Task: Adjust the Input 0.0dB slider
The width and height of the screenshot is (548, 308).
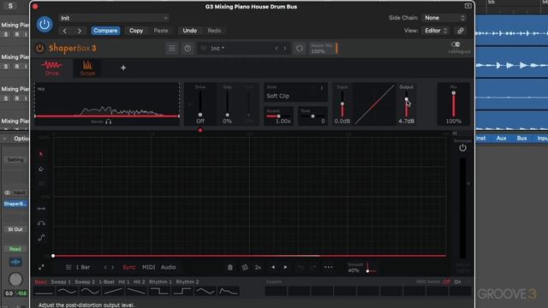Action: (x=342, y=104)
